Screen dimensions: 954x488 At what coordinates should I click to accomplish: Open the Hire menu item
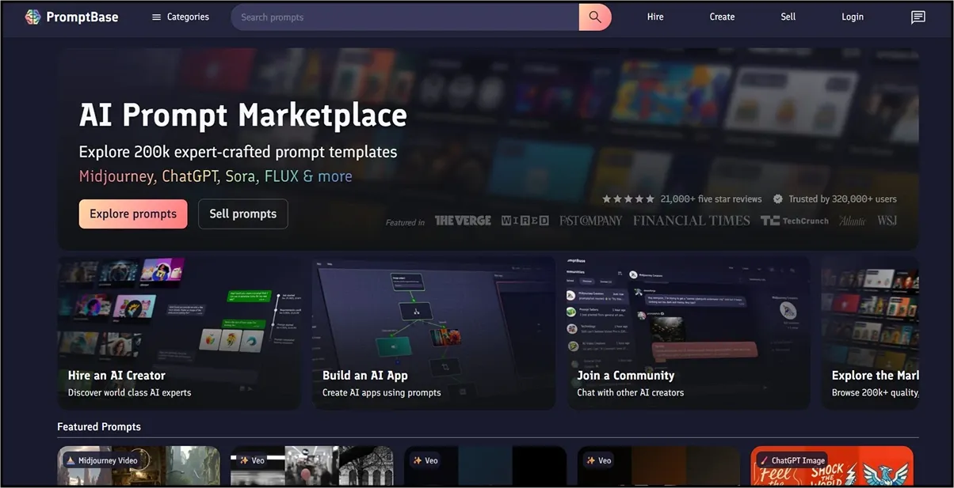tap(655, 17)
